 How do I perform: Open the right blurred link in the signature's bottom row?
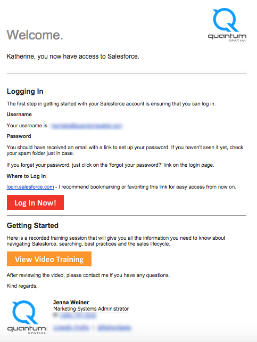[x=114, y=328]
